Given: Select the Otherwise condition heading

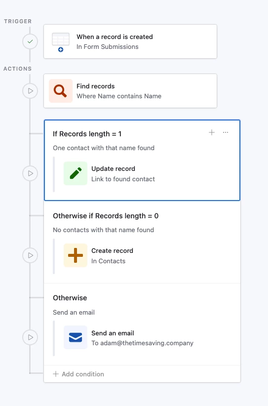Looking at the screenshot, I should [x=70, y=298].
